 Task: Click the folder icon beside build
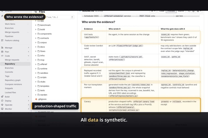pyautogui.click(x=39, y=30)
